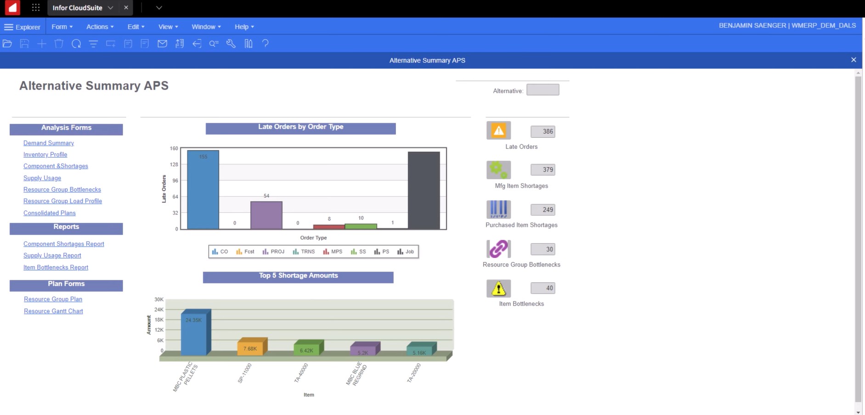
Task: Click the sticky note toolbar icon
Action: 145,44
